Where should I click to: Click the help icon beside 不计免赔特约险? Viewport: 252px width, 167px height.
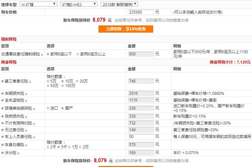pyautogui.click(x=34, y=124)
